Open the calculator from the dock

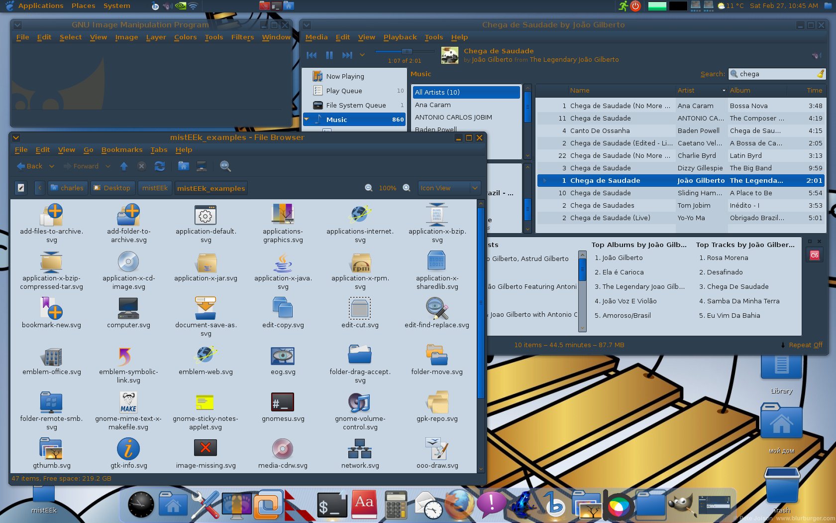[396, 505]
